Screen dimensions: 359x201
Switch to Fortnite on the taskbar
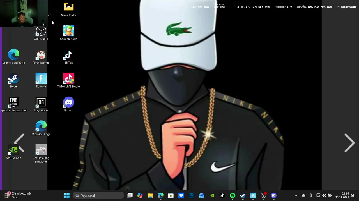[253, 195]
